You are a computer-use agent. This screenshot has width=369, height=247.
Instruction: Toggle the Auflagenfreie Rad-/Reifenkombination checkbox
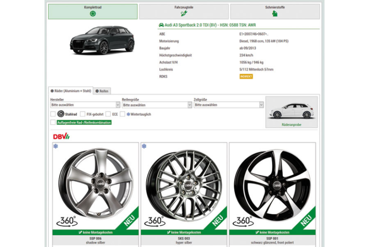point(53,122)
